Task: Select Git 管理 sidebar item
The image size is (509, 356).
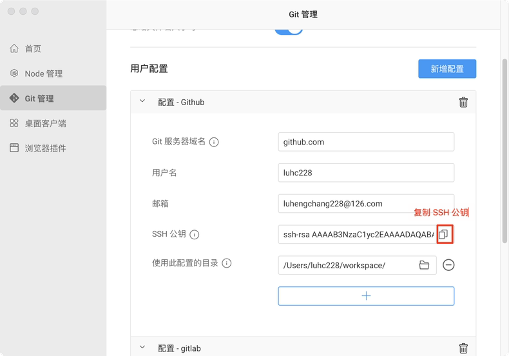Action: [x=53, y=98]
